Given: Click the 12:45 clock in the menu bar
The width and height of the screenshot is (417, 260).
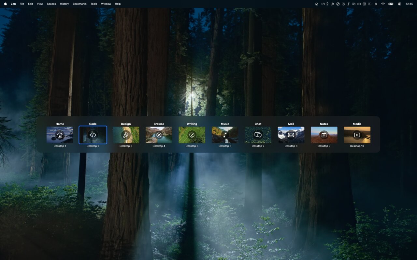Looking at the screenshot, I should point(409,4).
